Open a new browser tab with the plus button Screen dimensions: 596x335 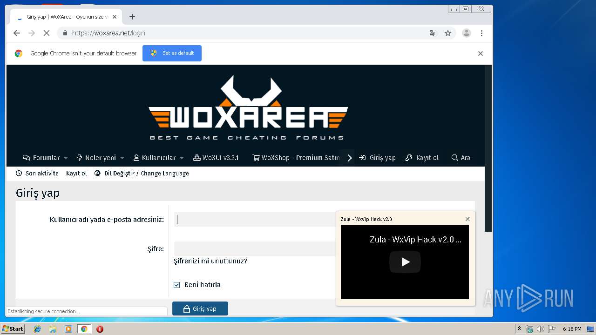[x=132, y=17]
